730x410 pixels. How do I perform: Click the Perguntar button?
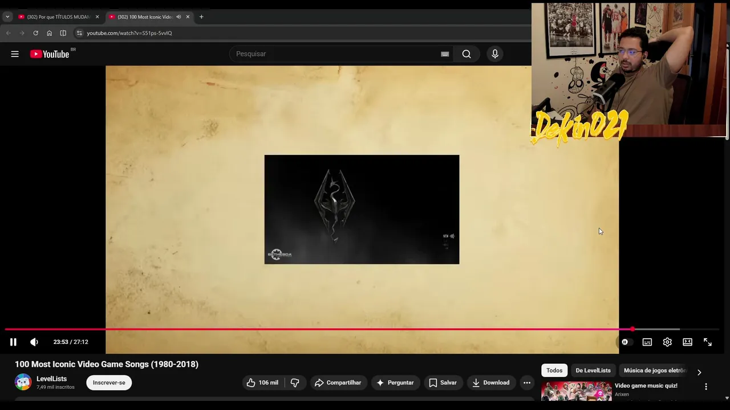[395, 383]
